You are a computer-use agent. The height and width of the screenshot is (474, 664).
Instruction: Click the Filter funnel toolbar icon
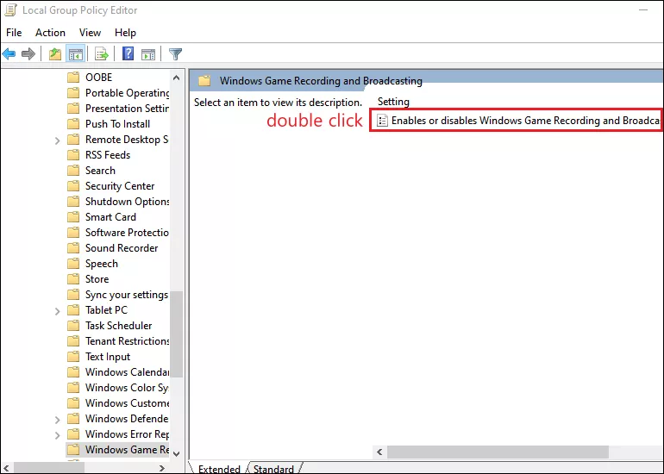(175, 54)
